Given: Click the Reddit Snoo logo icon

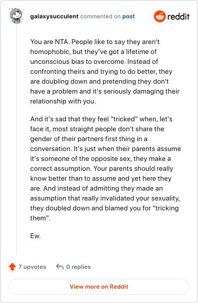Looking at the screenshot, I should click(x=160, y=16).
